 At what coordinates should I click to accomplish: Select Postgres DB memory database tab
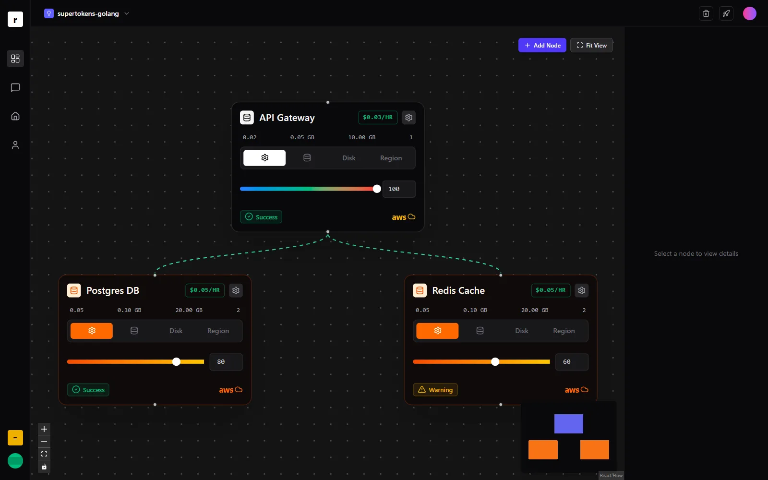134,331
